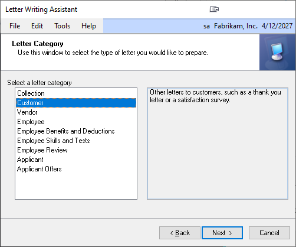Viewport: 296px width, 247px height.
Task: Open the Help menu
Action: tap(88, 26)
